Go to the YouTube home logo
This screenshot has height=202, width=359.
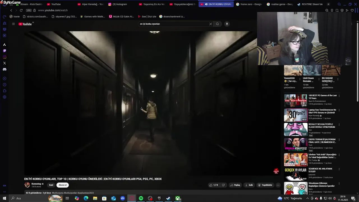click(25, 24)
